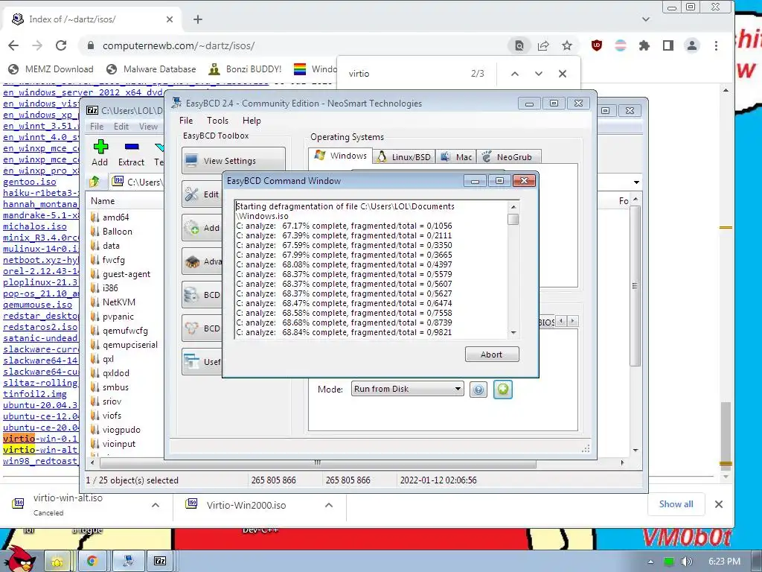Click the 7-Zip taskbar icon
This screenshot has width=762, height=572.
(x=160, y=561)
